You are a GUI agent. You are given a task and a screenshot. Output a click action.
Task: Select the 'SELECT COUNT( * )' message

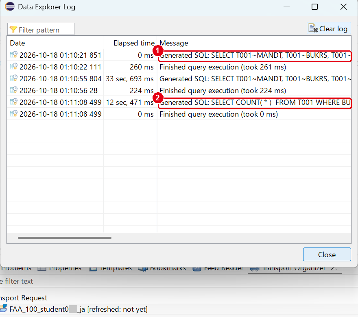[x=255, y=102]
